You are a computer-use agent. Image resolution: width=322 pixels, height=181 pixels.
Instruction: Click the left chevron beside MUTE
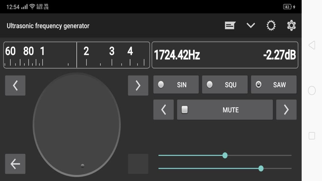[164, 110]
